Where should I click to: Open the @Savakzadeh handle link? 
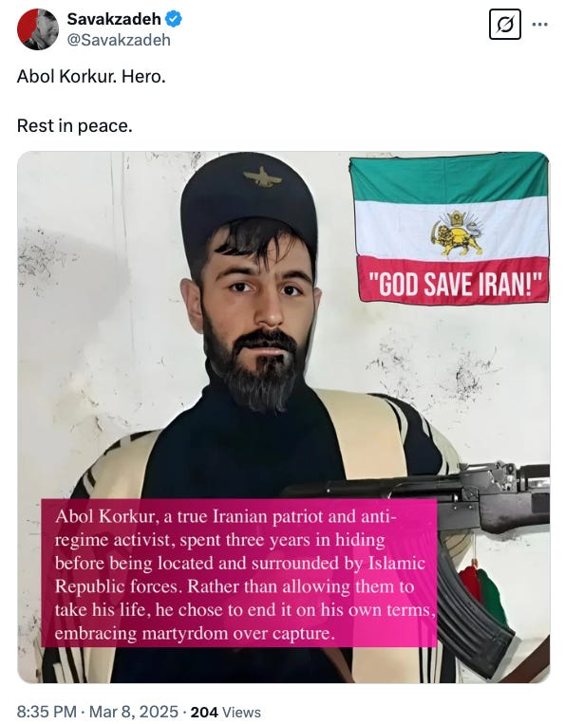point(119,40)
